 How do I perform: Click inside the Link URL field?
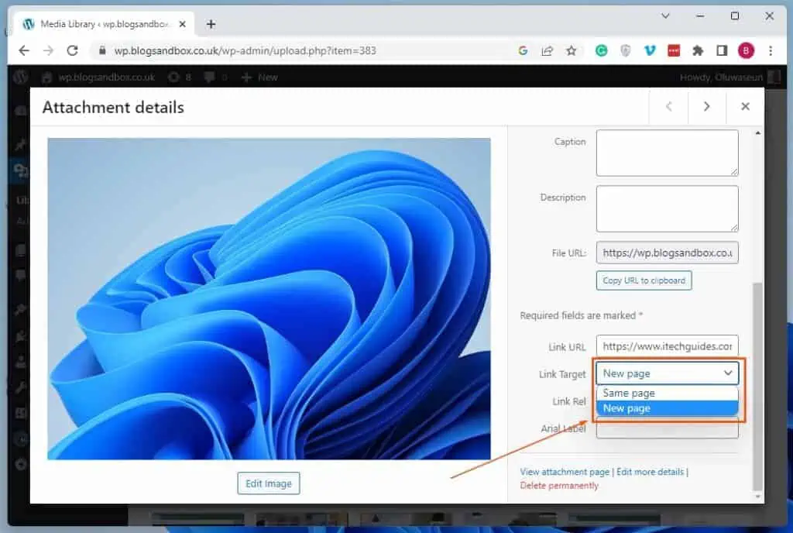click(666, 346)
